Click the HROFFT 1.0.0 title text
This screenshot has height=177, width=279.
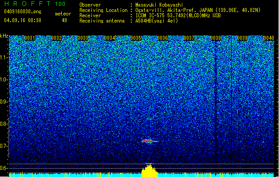click(x=35, y=4)
